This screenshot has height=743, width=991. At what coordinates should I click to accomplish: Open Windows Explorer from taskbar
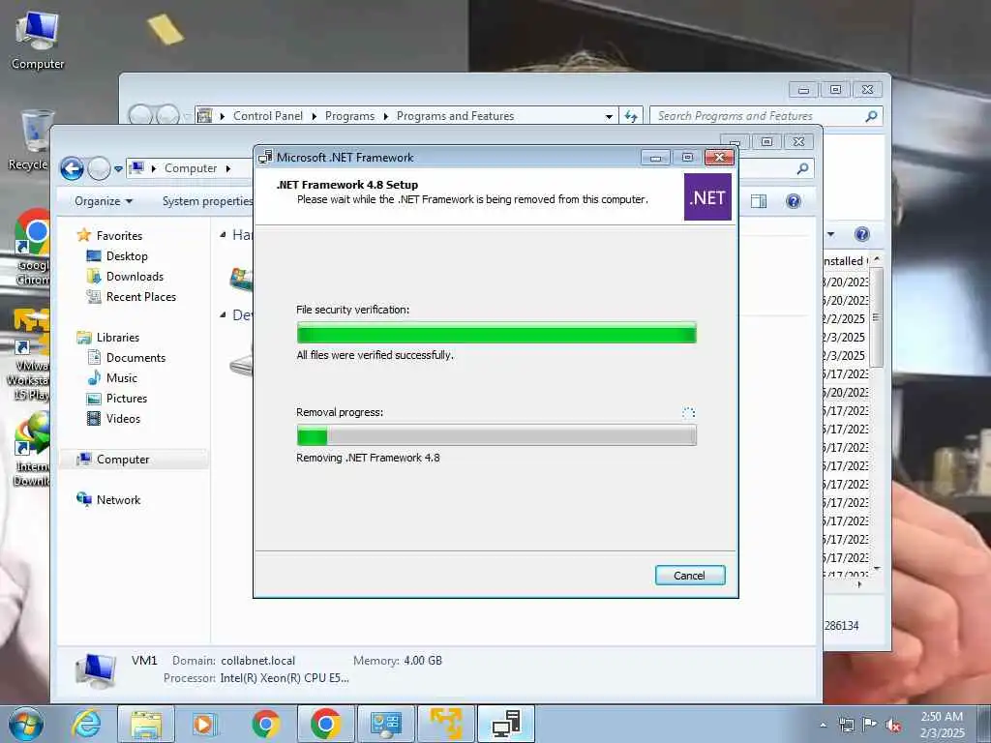coord(146,724)
